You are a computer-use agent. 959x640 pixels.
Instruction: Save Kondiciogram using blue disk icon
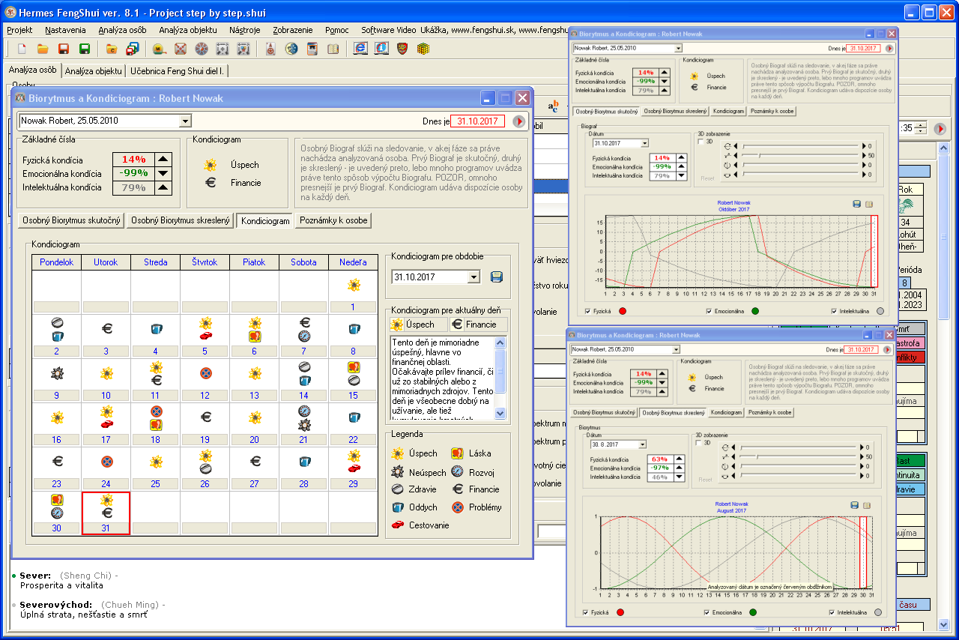496,277
